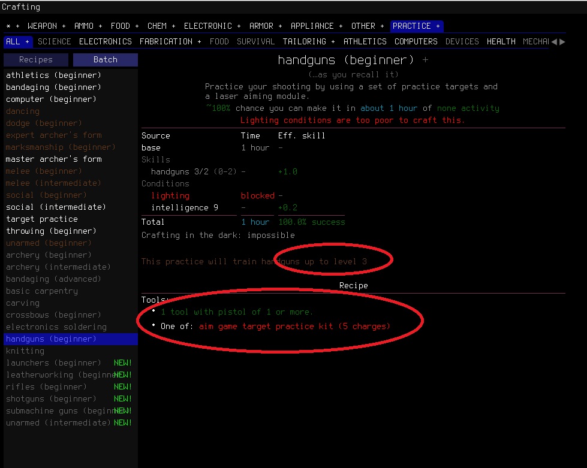Select expert archer's form recipe
Screen dimensions: 587x468
pos(71,135)
